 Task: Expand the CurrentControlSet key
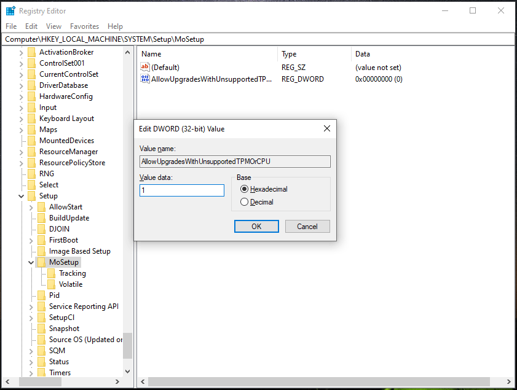pos(22,75)
